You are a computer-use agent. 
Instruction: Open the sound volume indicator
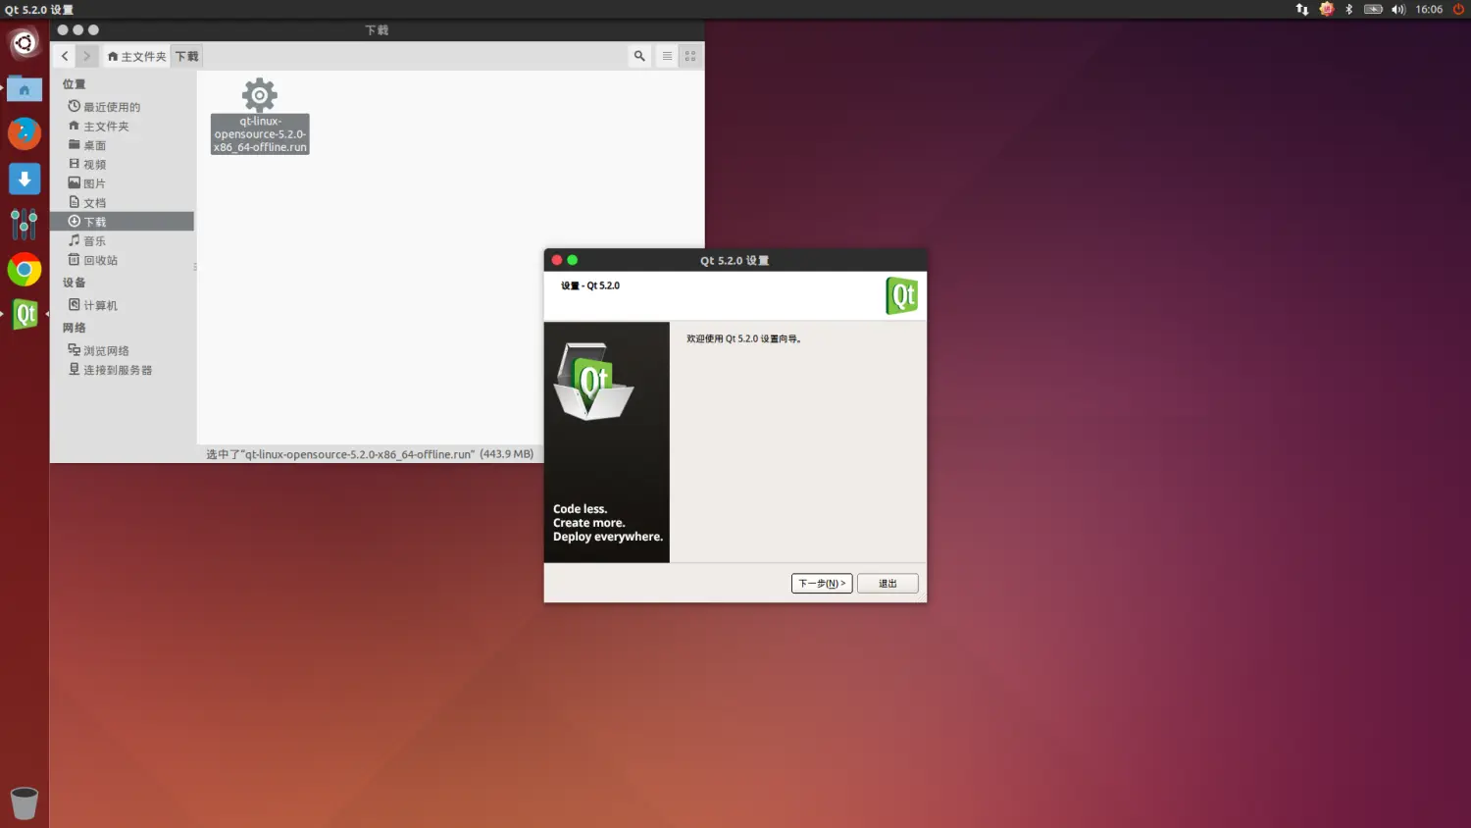[1398, 9]
